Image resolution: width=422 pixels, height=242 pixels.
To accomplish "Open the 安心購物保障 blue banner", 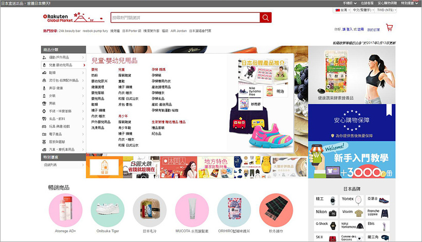I will pos(352,123).
